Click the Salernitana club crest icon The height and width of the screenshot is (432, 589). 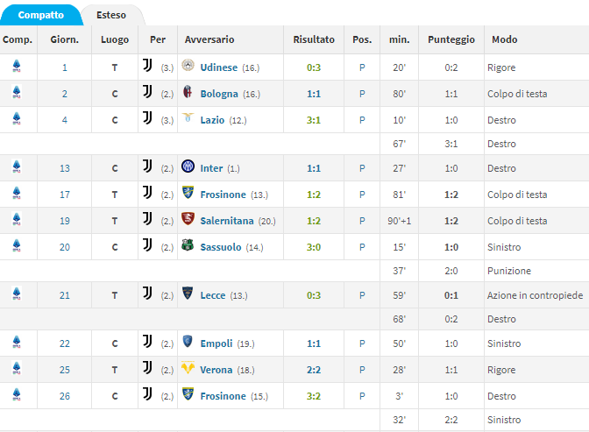coord(188,218)
